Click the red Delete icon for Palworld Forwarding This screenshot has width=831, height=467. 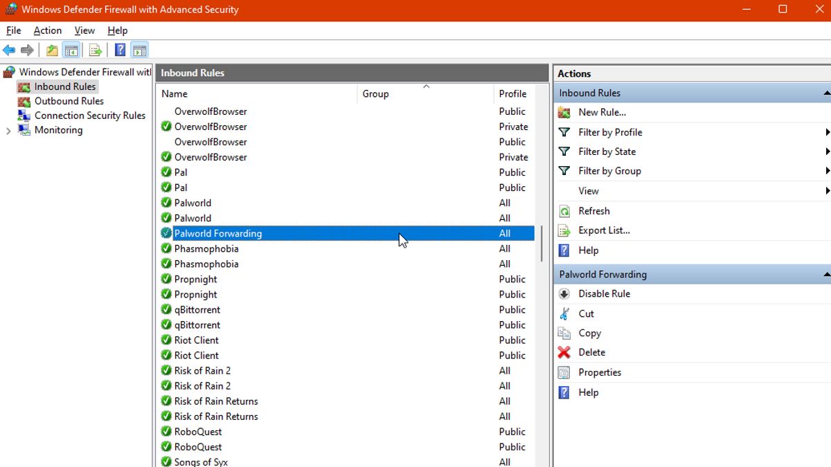click(x=565, y=352)
